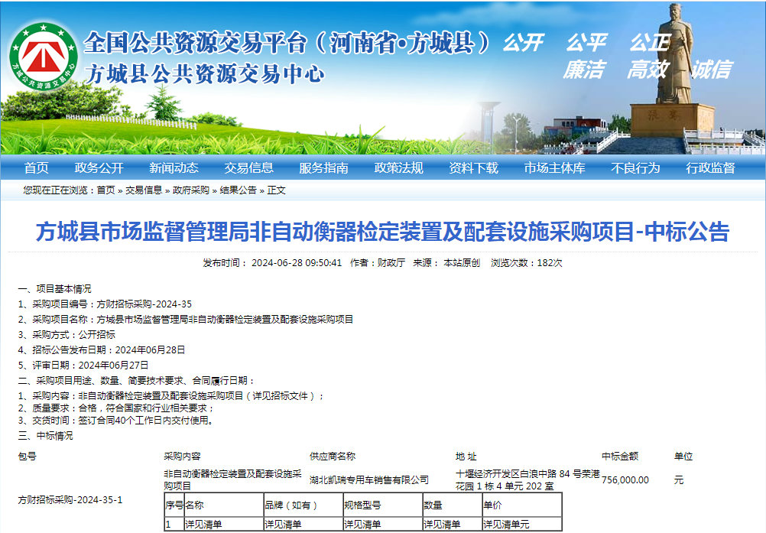Open the 首页 navigation menu item
The image size is (766, 533).
(x=36, y=168)
